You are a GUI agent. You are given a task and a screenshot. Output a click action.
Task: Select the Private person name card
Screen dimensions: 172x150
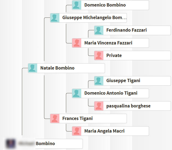coord(132,55)
